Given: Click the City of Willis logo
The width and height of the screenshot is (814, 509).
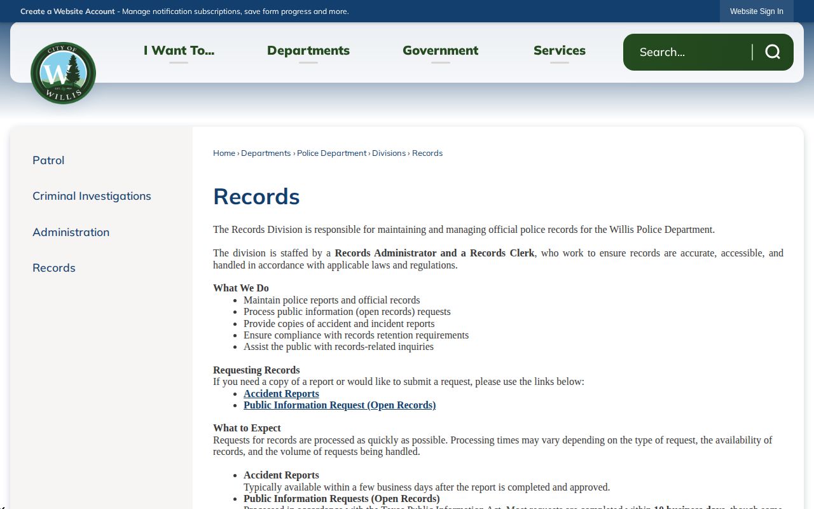Looking at the screenshot, I should pyautogui.click(x=63, y=73).
